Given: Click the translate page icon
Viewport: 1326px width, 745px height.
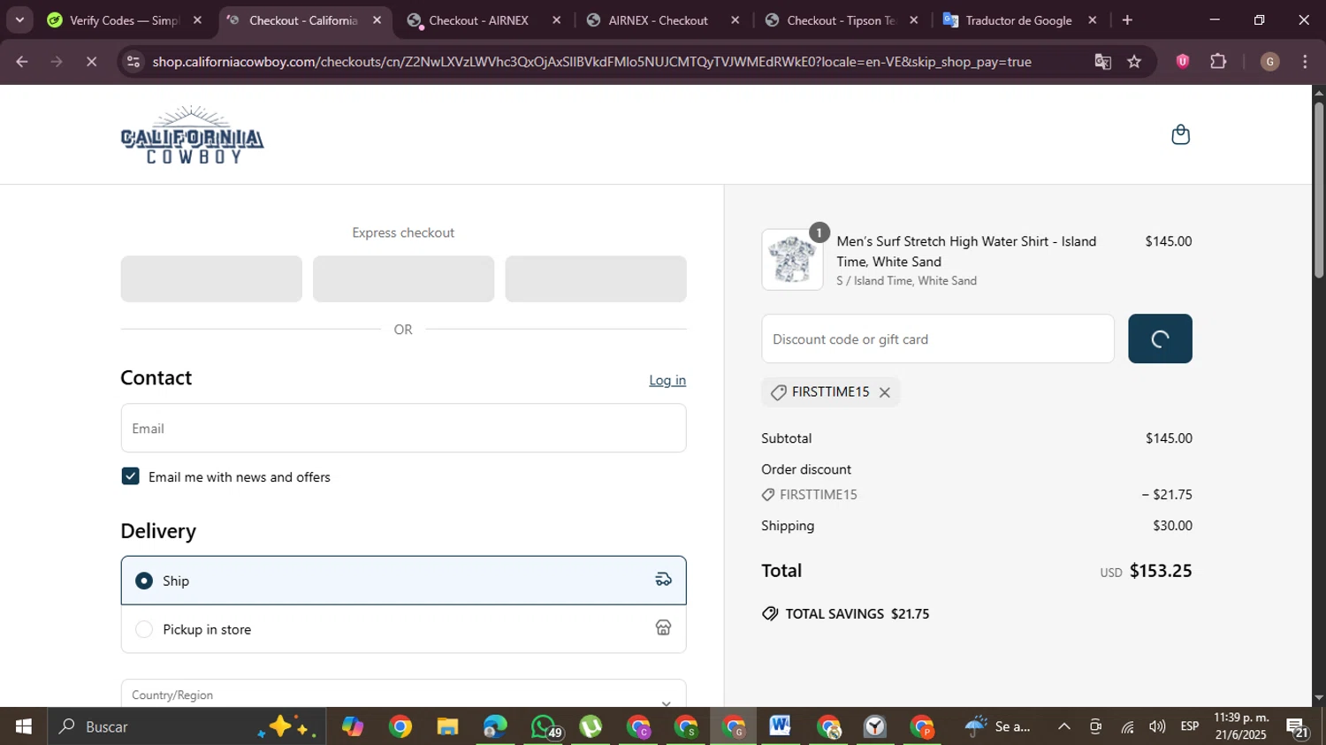Looking at the screenshot, I should [1102, 62].
